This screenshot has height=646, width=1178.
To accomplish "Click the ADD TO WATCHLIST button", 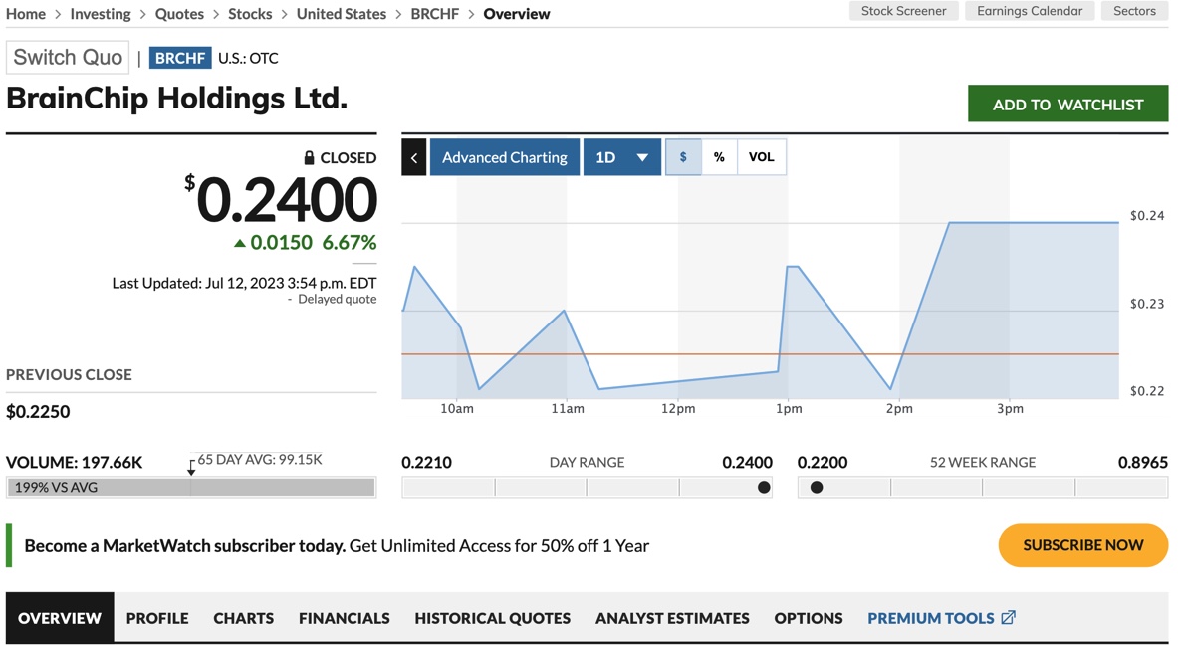I will pos(1067,104).
